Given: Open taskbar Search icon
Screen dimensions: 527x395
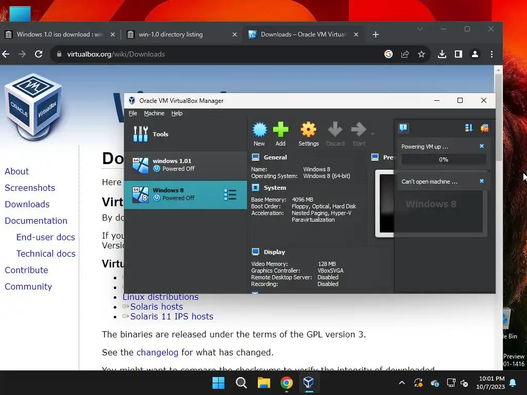Looking at the screenshot, I should pyautogui.click(x=241, y=383).
